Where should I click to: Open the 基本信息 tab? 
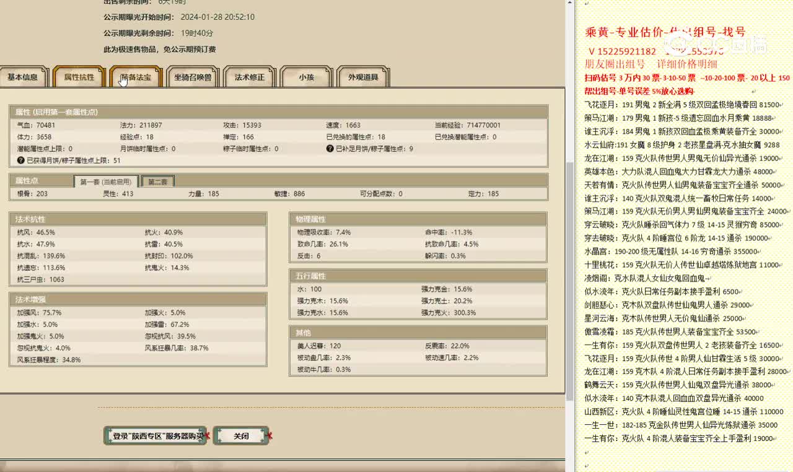click(x=22, y=77)
